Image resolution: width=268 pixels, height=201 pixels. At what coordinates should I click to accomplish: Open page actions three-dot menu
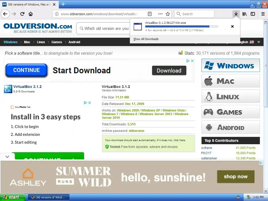coord(160,14)
